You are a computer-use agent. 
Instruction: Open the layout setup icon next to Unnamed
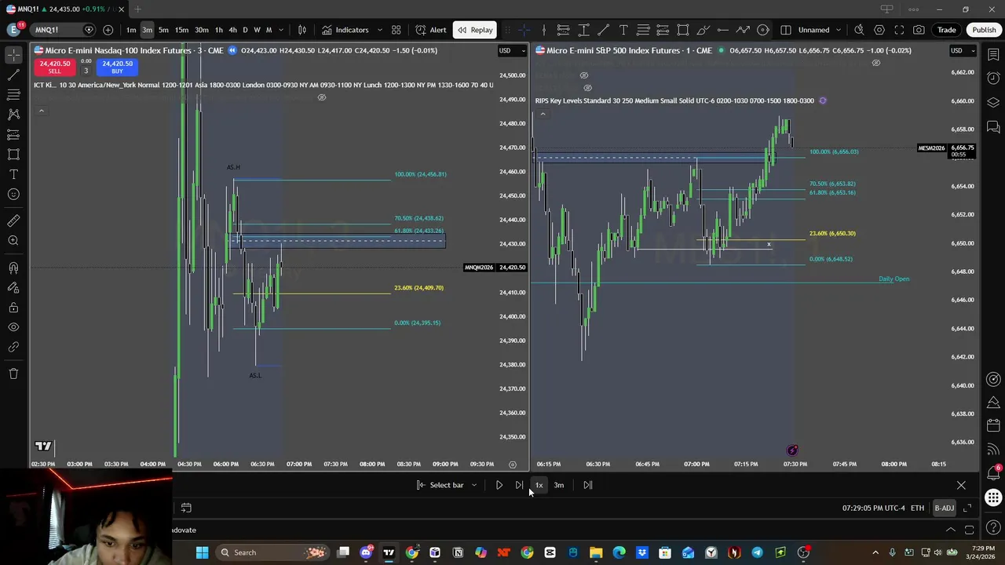coord(786,30)
